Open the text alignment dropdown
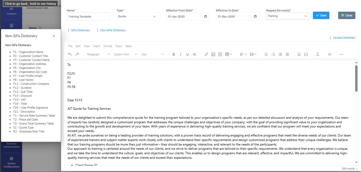This screenshot has height=172, width=361. point(243,54)
